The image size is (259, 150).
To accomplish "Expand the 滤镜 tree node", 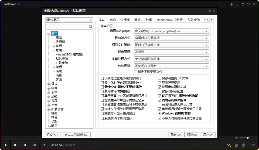I will [49, 97].
